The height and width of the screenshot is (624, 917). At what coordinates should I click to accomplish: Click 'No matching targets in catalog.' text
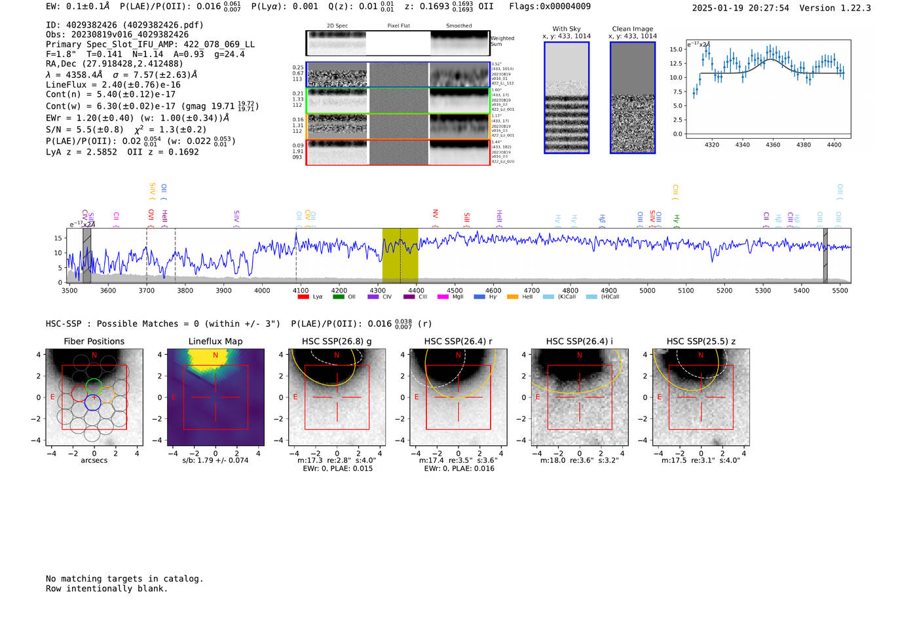[x=124, y=579]
